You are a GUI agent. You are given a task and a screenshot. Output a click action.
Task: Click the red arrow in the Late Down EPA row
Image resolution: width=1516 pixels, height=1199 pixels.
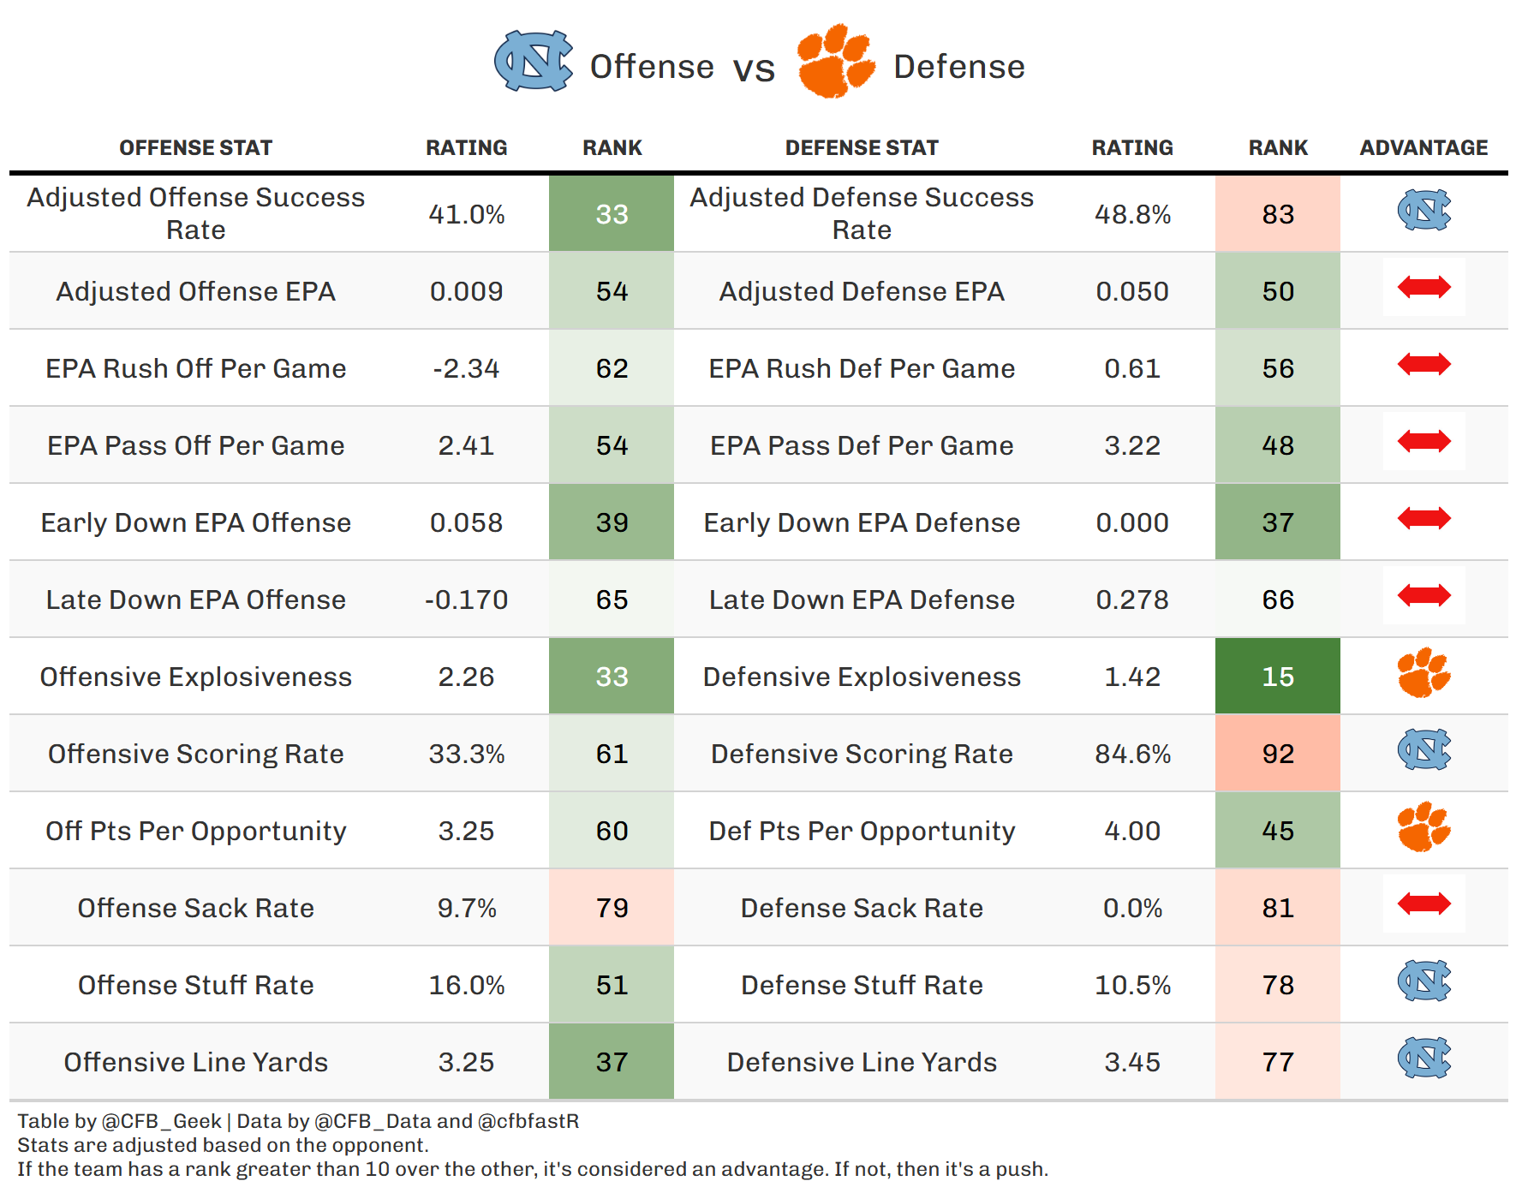tap(1423, 595)
